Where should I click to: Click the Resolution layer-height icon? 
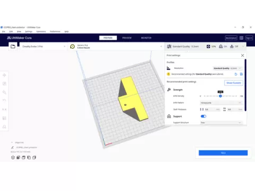[168, 68]
